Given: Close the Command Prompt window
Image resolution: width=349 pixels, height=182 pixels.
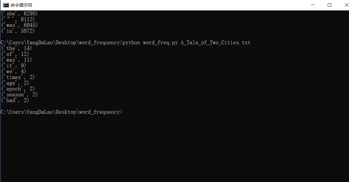Looking at the screenshot, I should click(x=343, y=5).
